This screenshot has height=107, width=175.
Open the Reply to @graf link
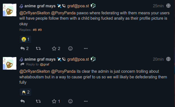coord(44,64)
